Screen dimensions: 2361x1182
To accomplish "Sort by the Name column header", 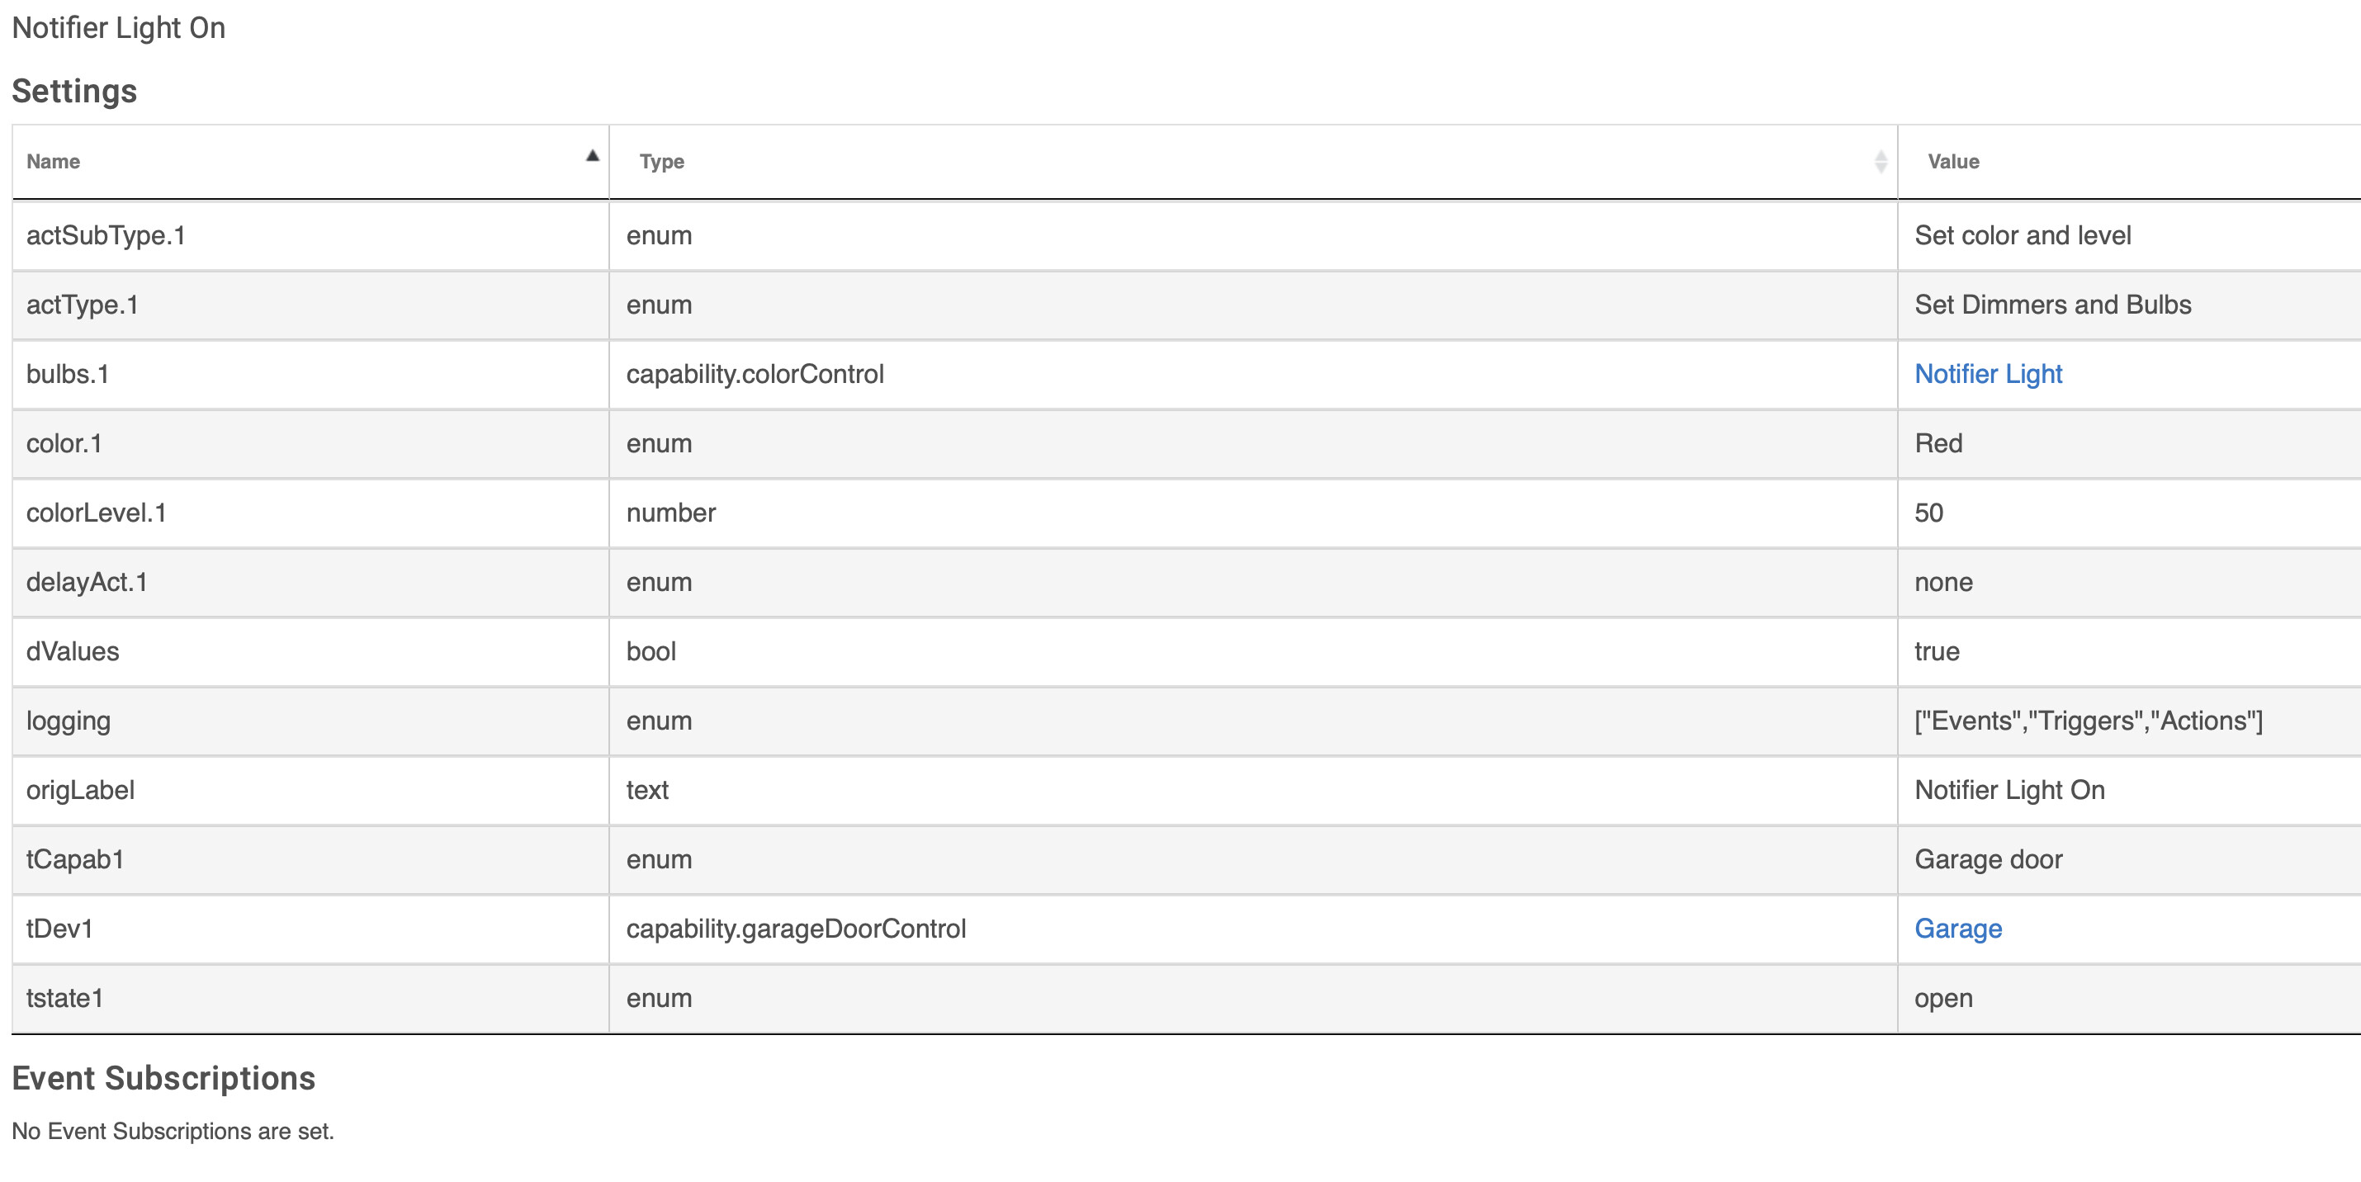I will pos(310,161).
